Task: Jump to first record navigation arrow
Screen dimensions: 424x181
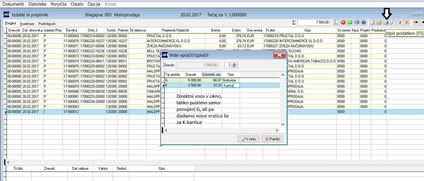Action: tap(416, 22)
